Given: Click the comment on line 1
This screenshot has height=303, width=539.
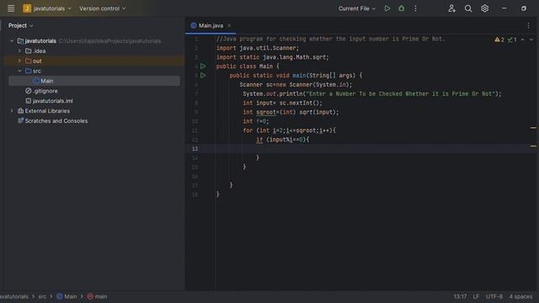Looking at the screenshot, I should tap(330, 39).
